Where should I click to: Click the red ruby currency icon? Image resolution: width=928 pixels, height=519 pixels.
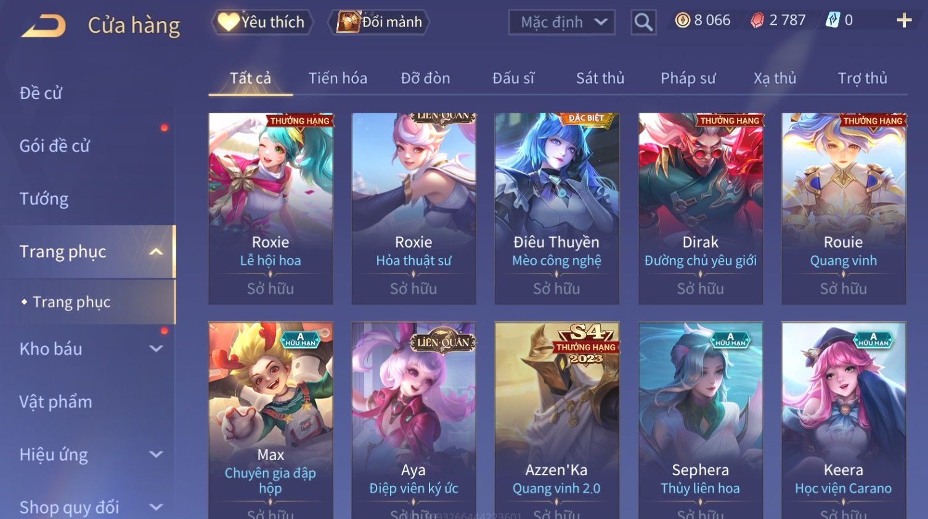click(757, 20)
